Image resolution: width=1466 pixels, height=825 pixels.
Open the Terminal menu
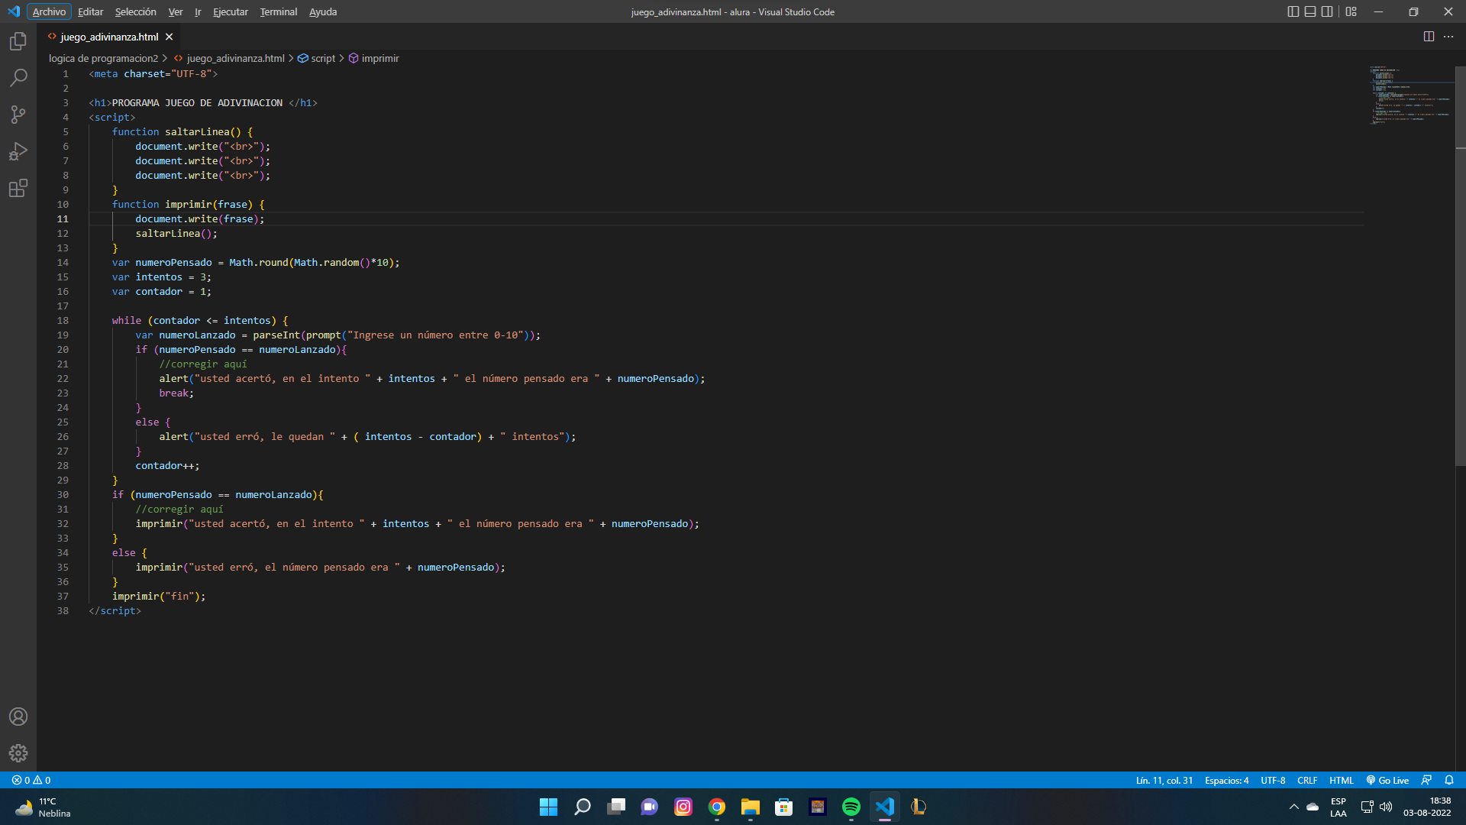coord(279,11)
